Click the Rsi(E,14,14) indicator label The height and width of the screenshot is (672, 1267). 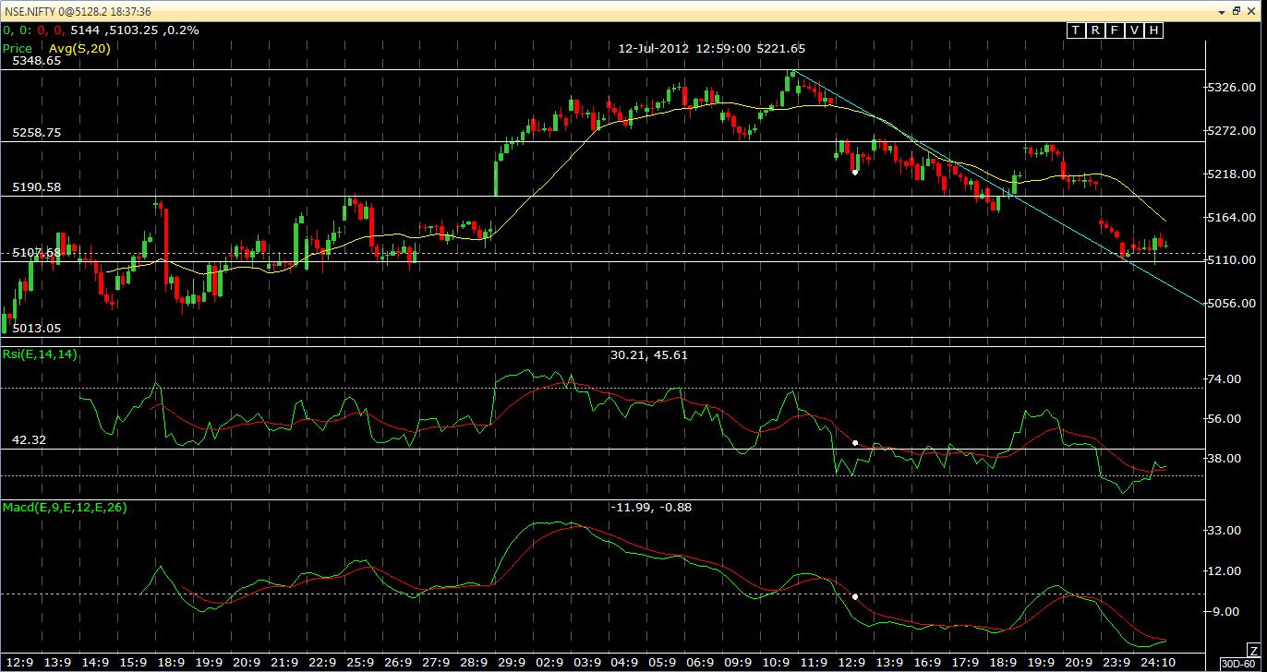pyautogui.click(x=39, y=354)
